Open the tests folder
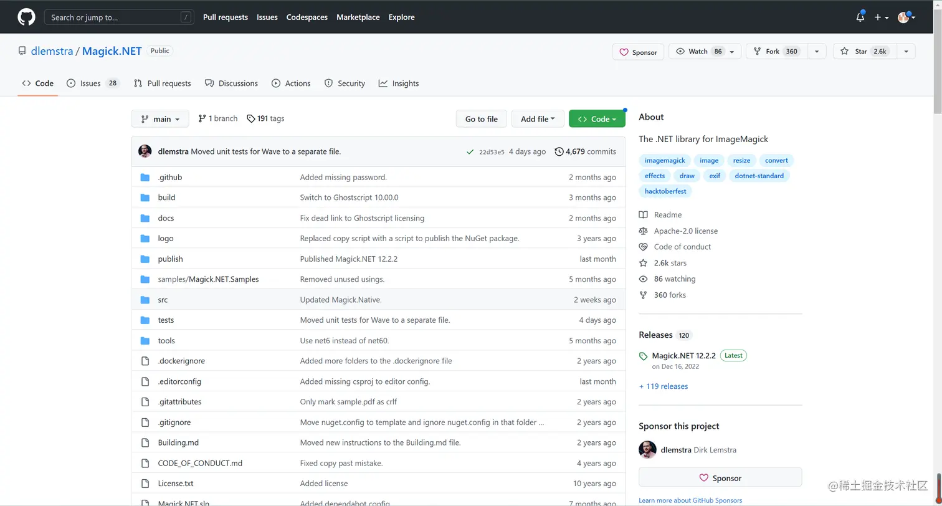This screenshot has height=506, width=942. [x=166, y=320]
